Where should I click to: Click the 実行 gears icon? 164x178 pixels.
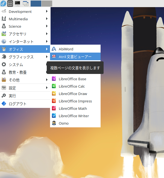[x=4, y=96]
